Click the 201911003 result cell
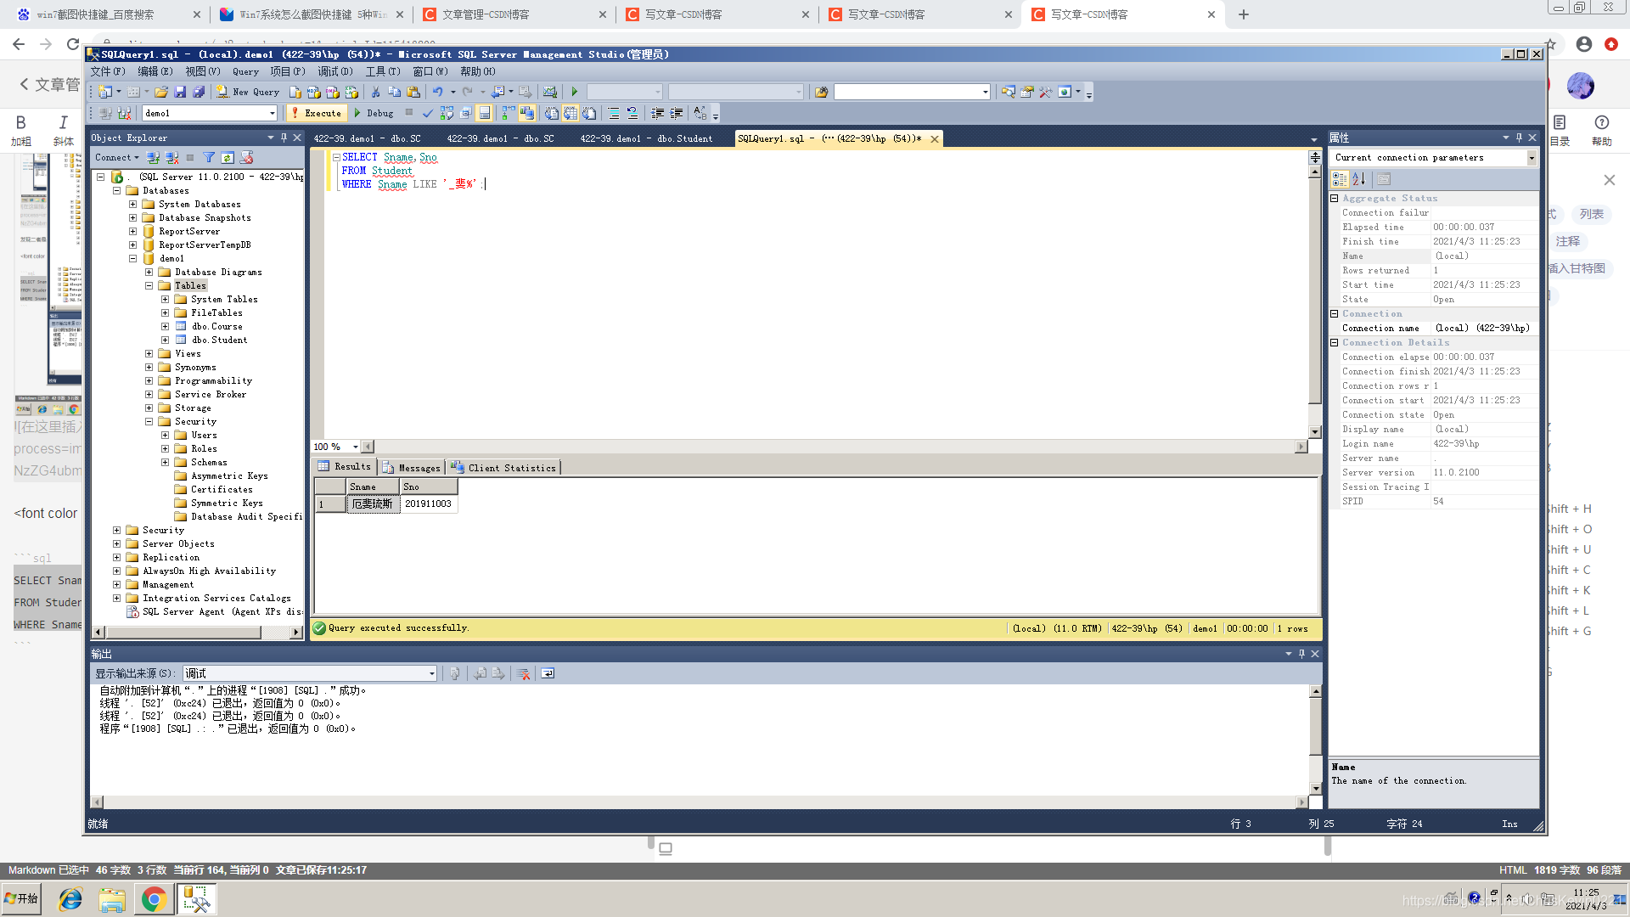1630x917 pixels. (429, 504)
